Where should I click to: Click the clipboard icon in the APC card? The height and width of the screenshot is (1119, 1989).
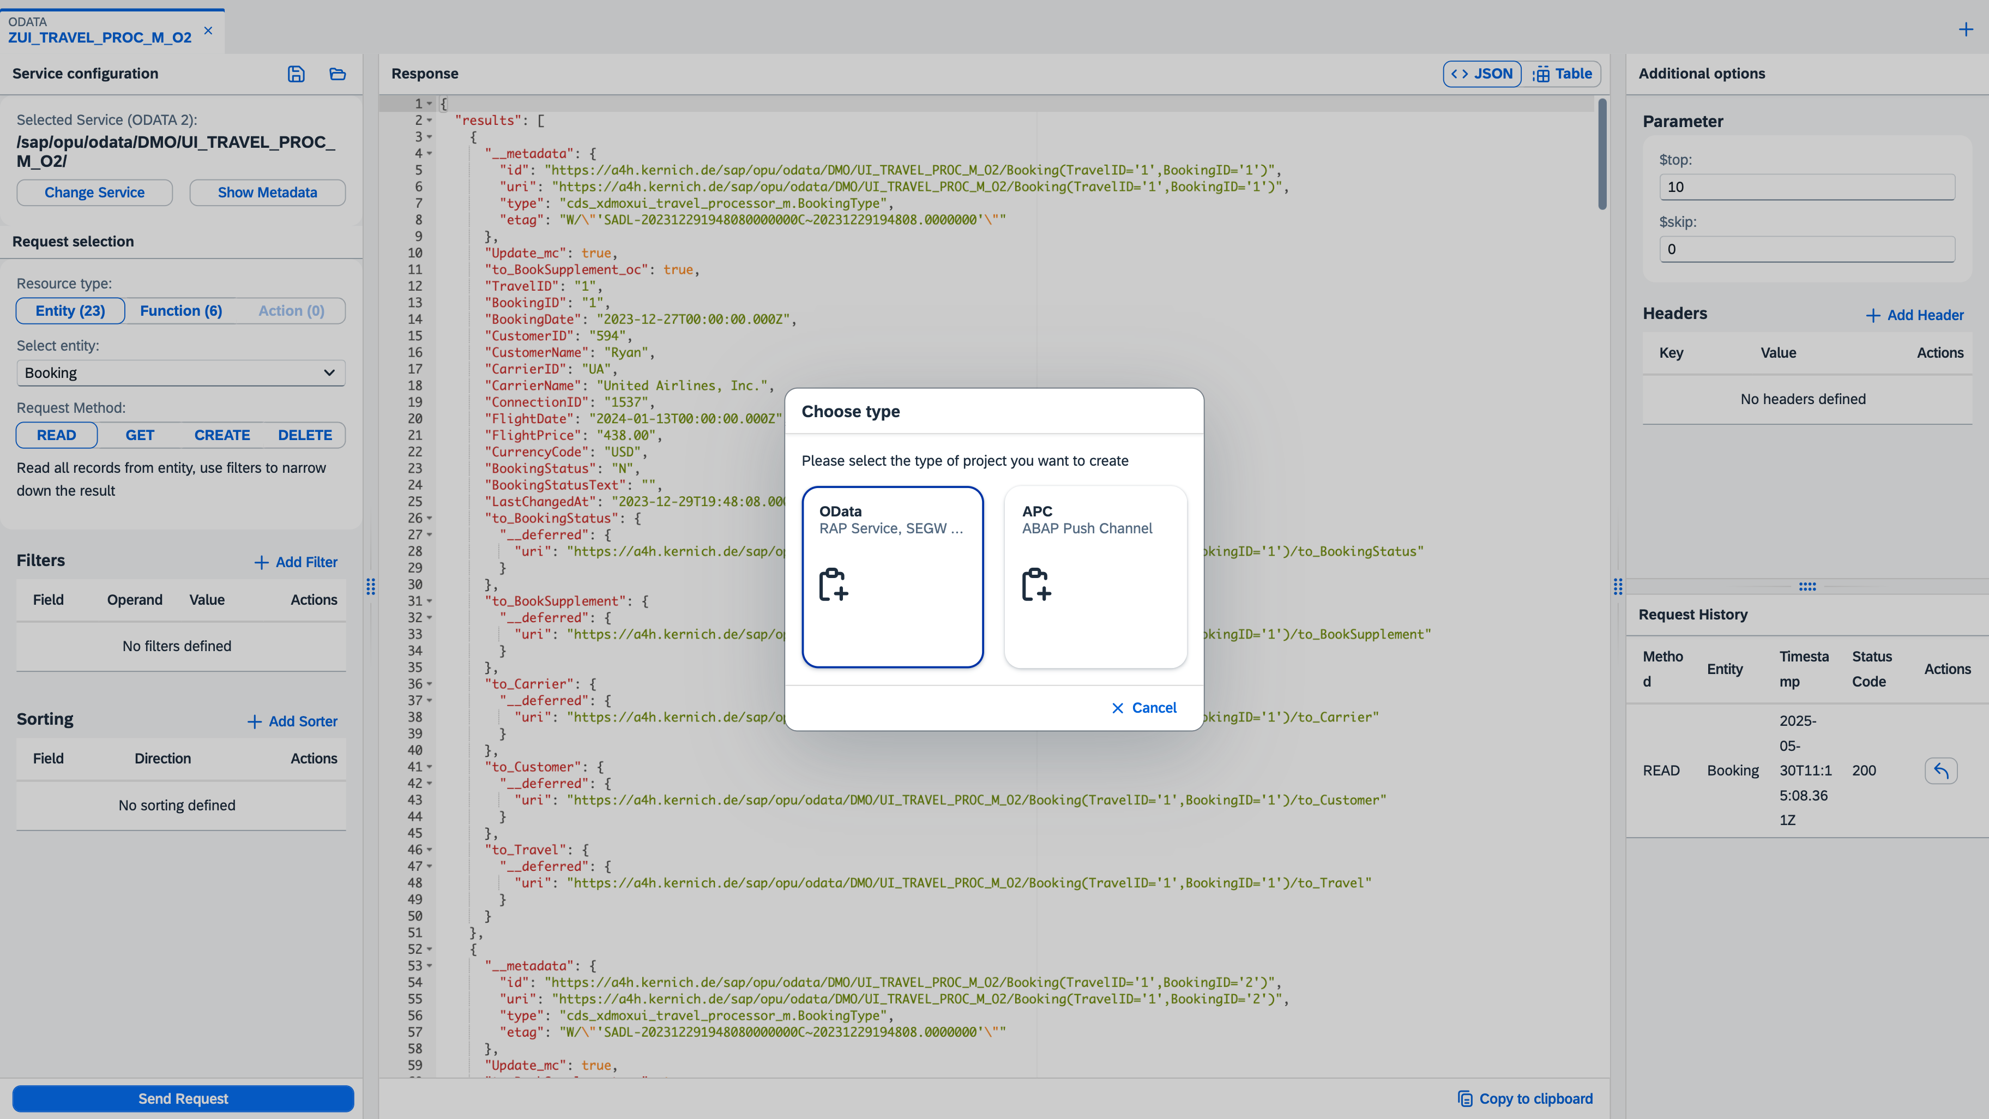tap(1036, 585)
